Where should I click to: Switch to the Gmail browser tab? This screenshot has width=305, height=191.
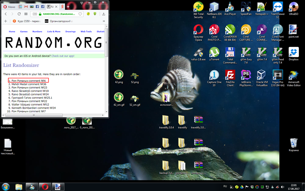pyautogui.click(x=26, y=6)
